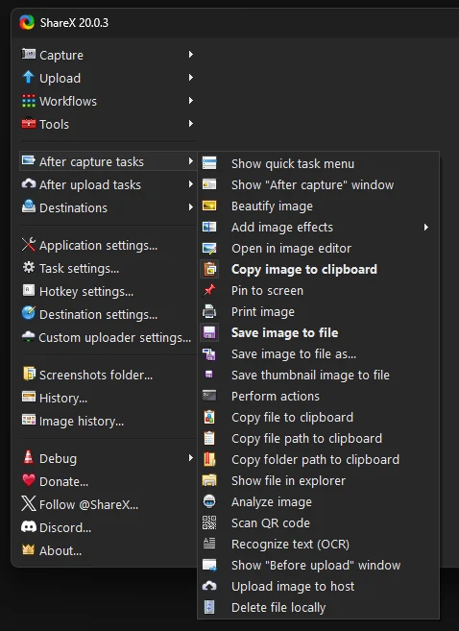Screen dimensions: 459x631
Task: Click the Workflows colored grid icon
Action: pyautogui.click(x=28, y=101)
